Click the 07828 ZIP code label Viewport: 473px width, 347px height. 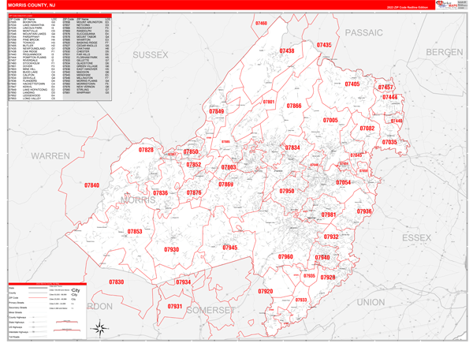click(146, 150)
